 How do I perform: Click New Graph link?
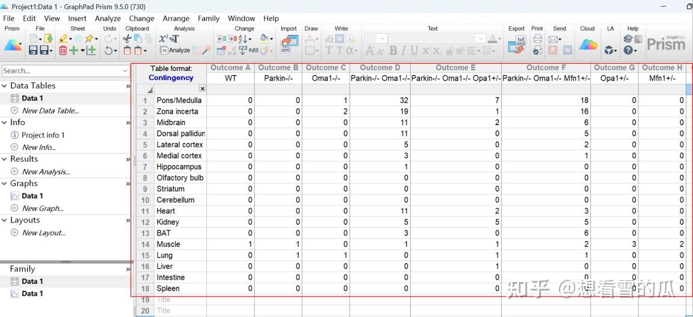[43, 208]
